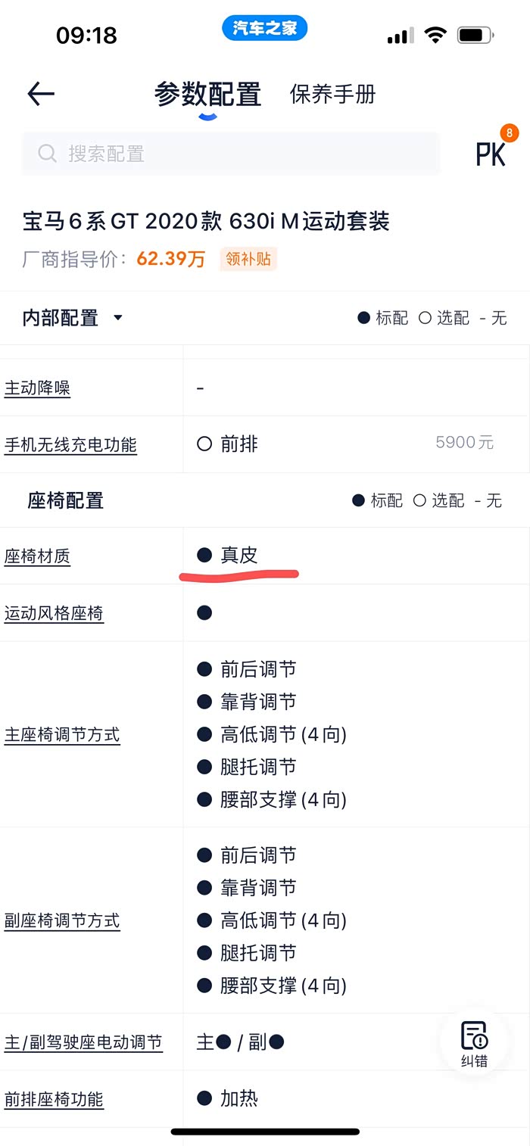Open the 座椅材质 term link
The height and width of the screenshot is (1146, 530).
click(37, 556)
